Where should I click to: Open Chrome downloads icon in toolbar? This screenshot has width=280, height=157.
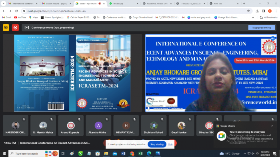pos(257,11)
